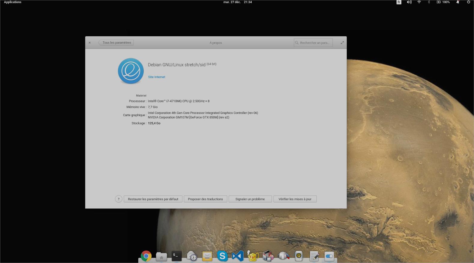
Task: Open the yellow Mail envelope dock icon
Action: coord(207,256)
